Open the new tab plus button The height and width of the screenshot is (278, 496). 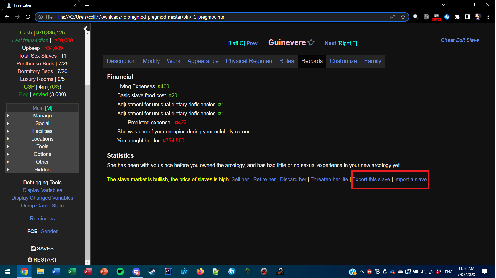(x=87, y=5)
